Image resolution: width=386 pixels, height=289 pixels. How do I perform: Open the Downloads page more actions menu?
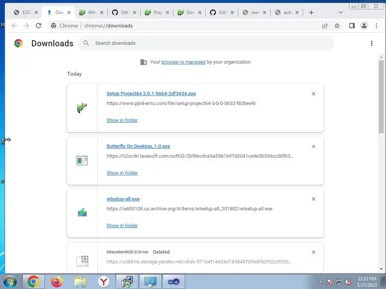[371, 43]
